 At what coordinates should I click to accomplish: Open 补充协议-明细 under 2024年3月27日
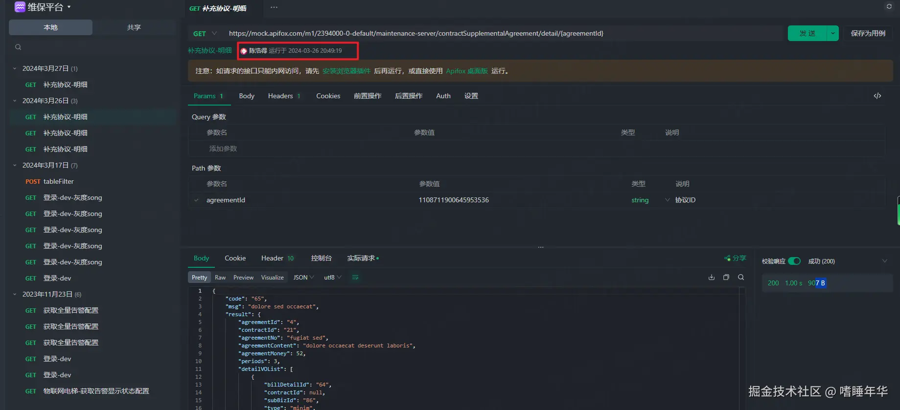[93, 85]
